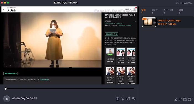The width and height of the screenshot is (194, 104).
Task: Collapse the Stickitsストア expander
Action: tap(111, 34)
